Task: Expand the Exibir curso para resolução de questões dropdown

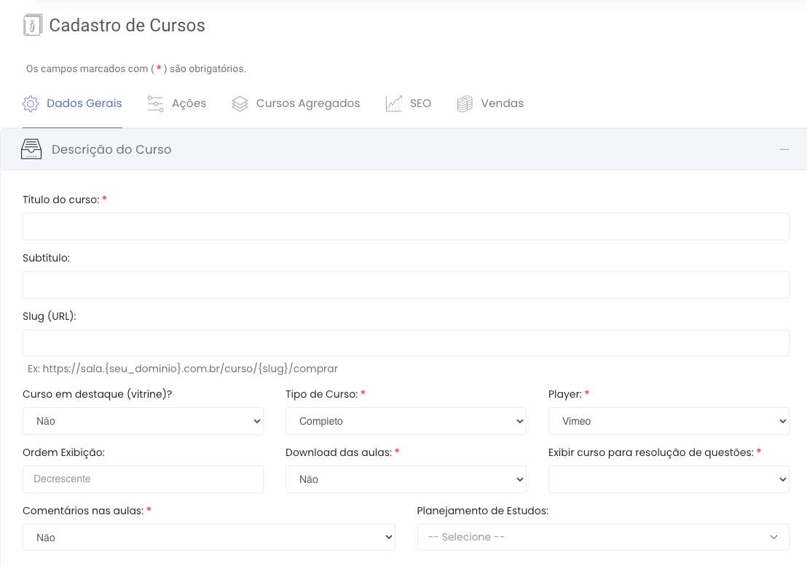Action: pyautogui.click(x=668, y=479)
